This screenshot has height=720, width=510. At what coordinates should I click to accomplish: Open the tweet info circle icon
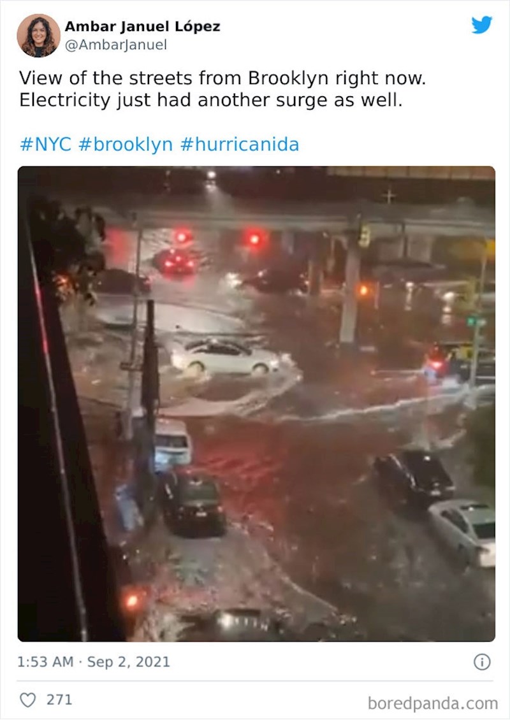(x=482, y=662)
